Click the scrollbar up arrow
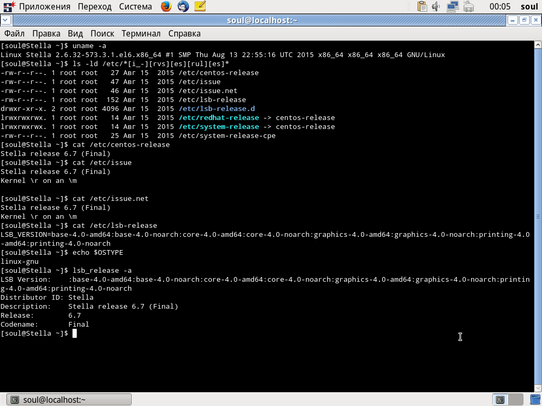 point(538,45)
